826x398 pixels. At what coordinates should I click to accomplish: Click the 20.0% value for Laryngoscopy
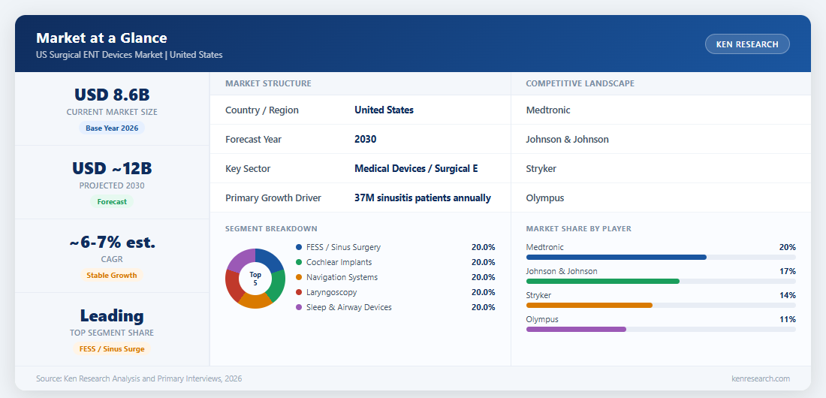point(483,292)
